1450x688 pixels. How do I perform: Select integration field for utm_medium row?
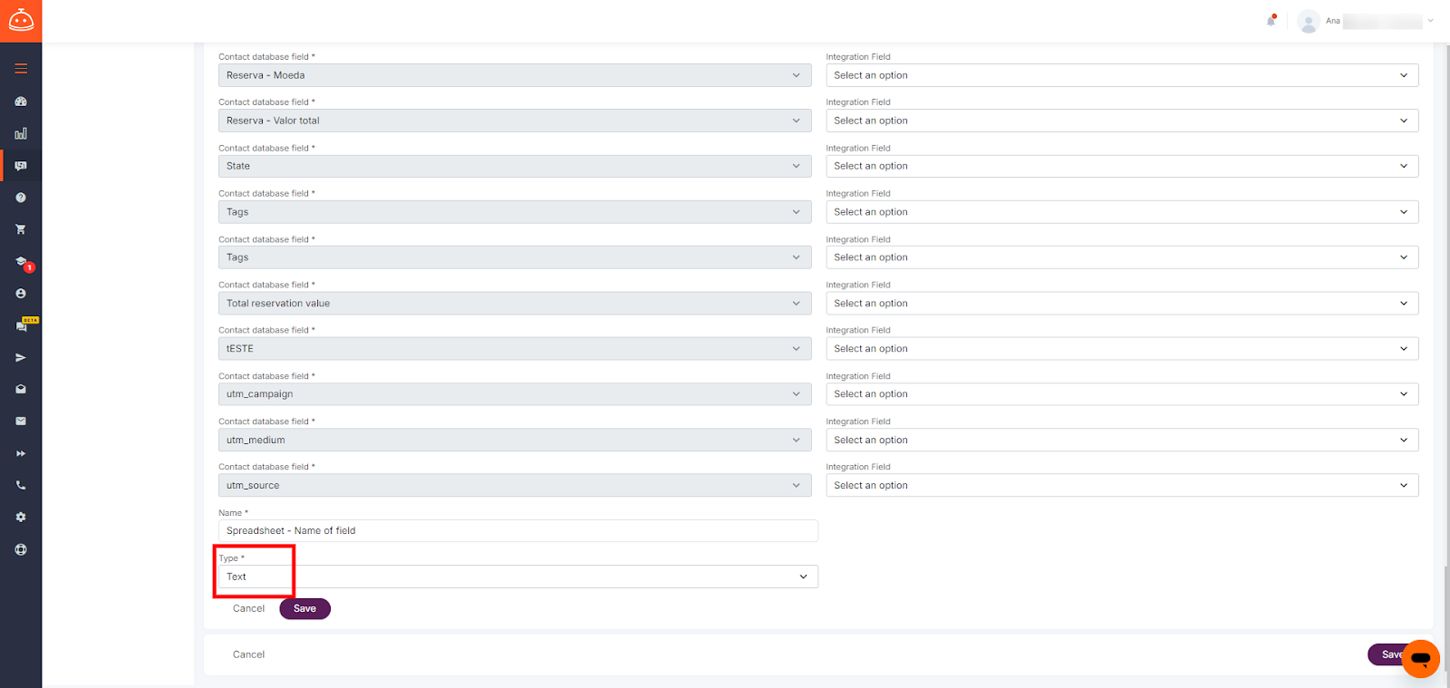[x=1122, y=440]
